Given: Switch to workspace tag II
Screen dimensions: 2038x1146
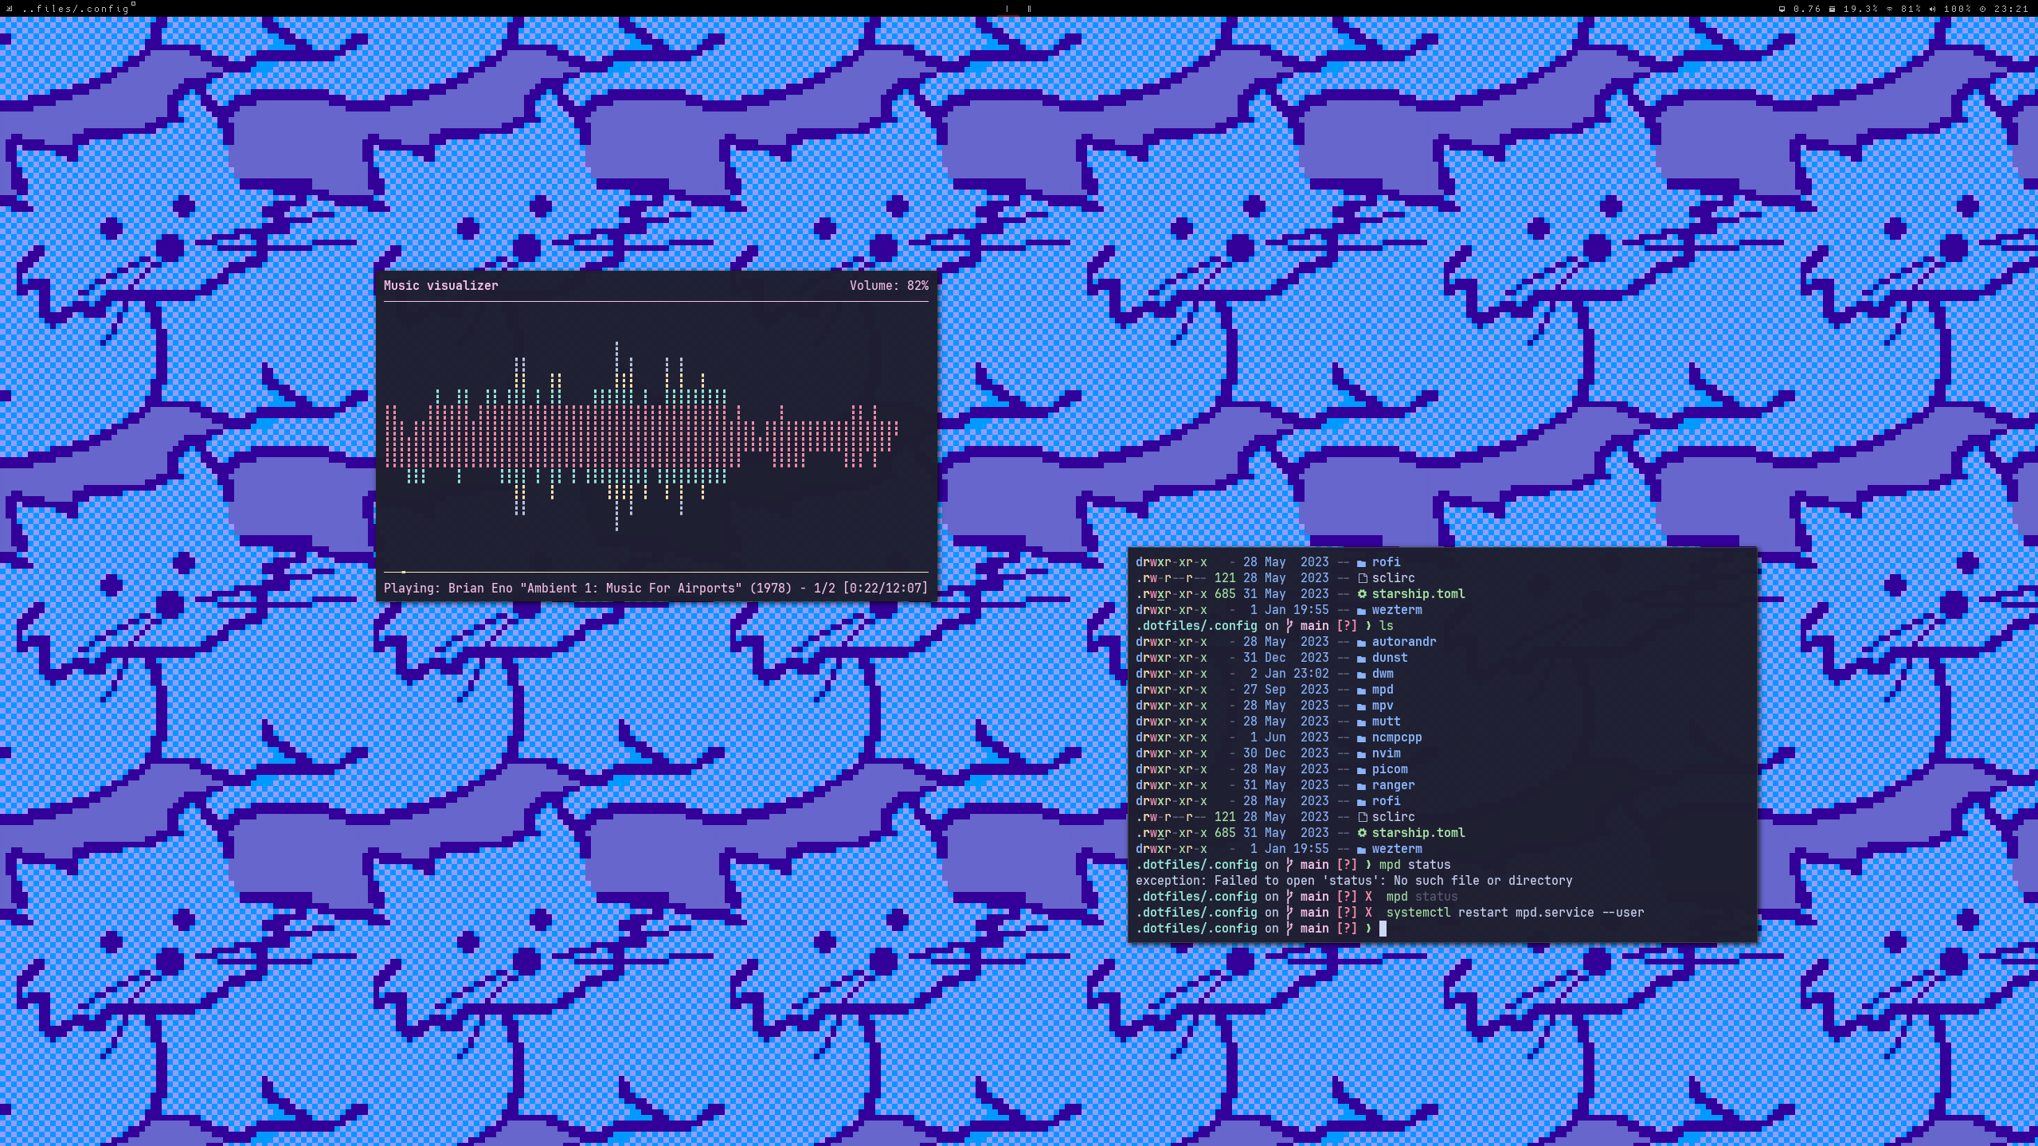Looking at the screenshot, I should coord(1029,9).
